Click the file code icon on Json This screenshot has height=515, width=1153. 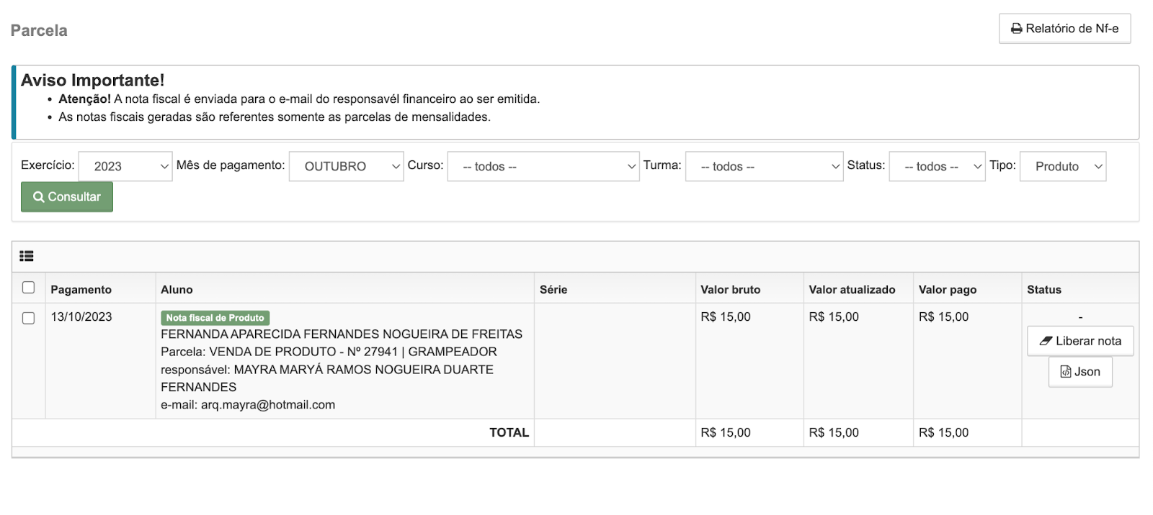click(x=1065, y=372)
